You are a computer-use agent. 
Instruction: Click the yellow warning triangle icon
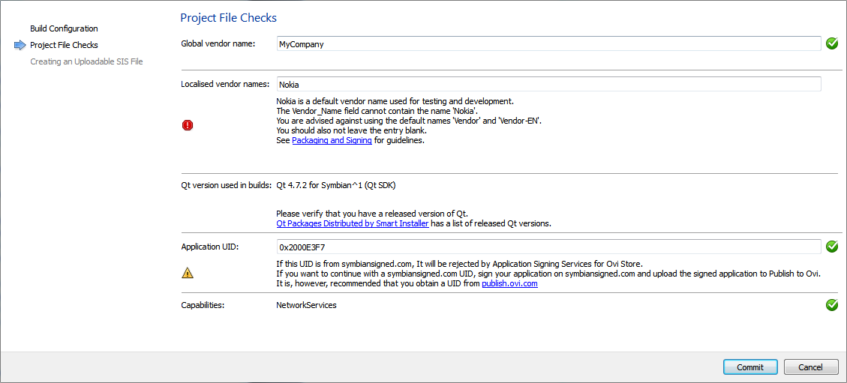coord(188,273)
